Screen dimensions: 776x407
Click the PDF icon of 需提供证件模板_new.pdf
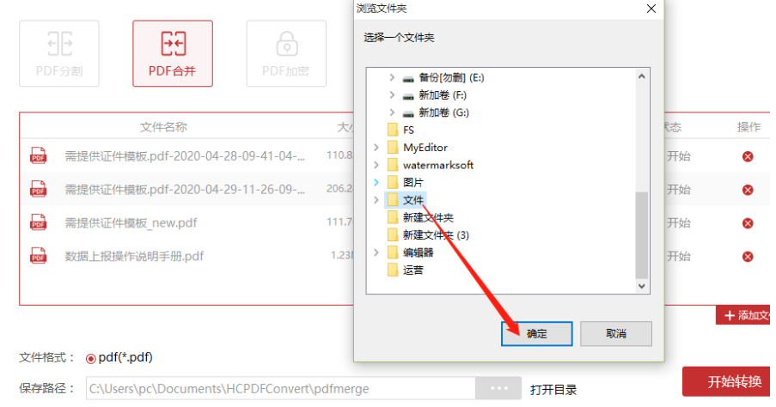(x=39, y=223)
